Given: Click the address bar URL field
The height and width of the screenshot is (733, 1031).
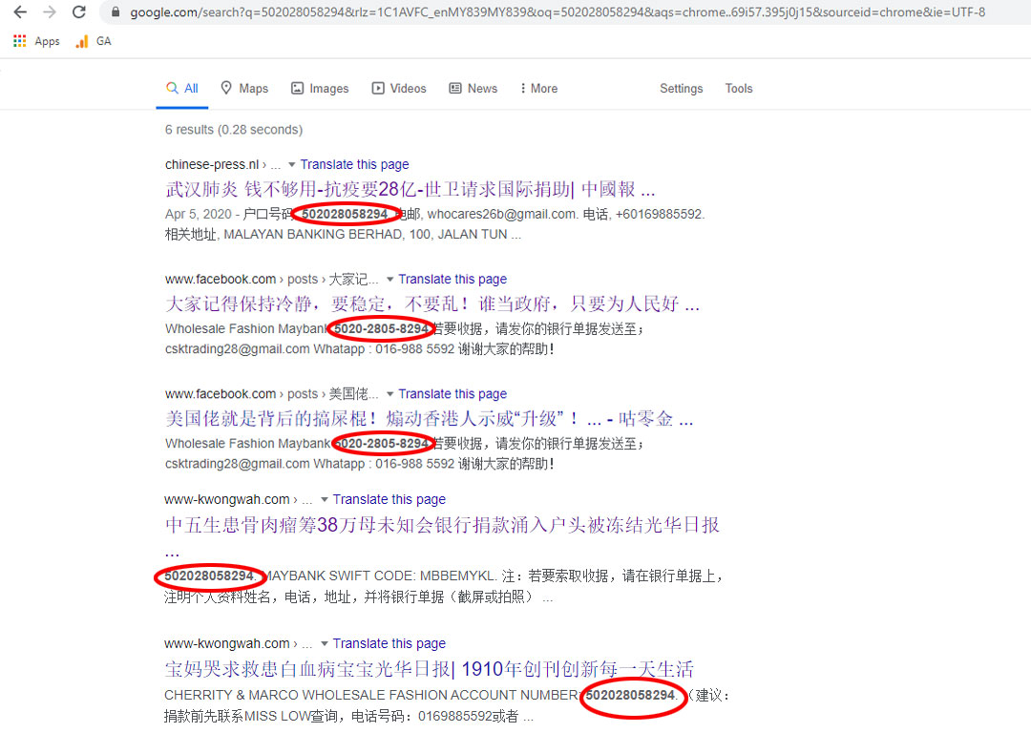Looking at the screenshot, I should (x=558, y=11).
